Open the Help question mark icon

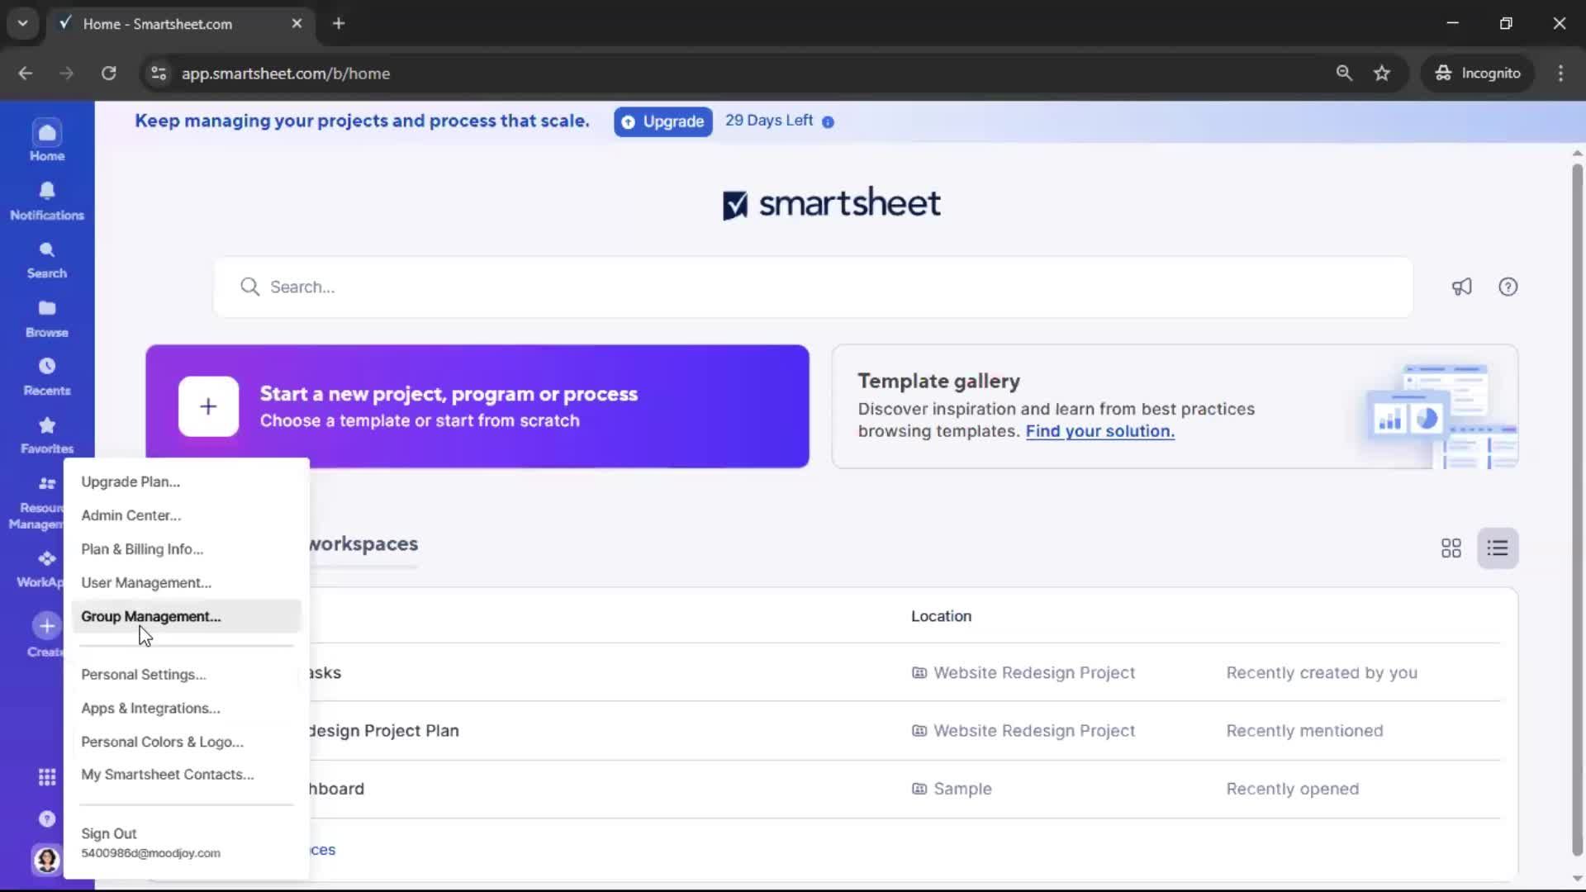pyautogui.click(x=1508, y=287)
